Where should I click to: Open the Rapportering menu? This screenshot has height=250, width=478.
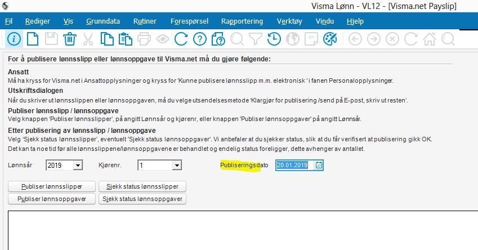click(242, 21)
